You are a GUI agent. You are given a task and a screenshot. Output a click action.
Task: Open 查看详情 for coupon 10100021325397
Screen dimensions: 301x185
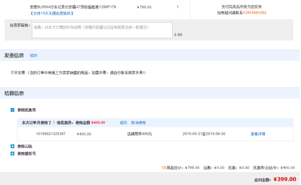tap(258, 133)
